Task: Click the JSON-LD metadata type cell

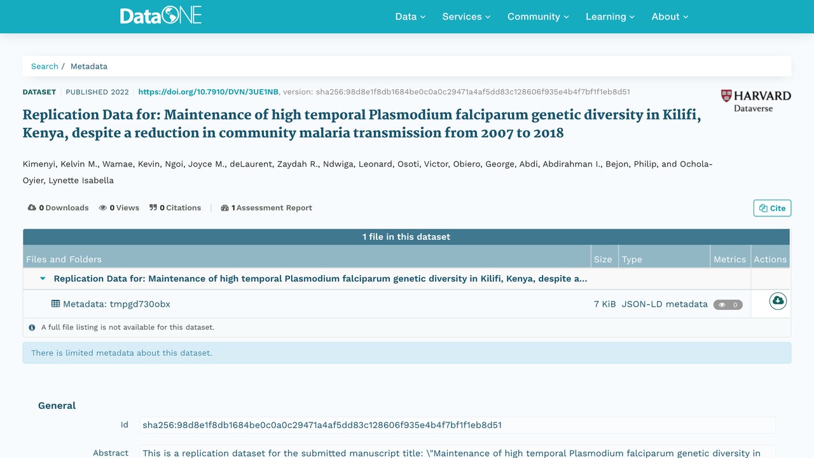Action: point(665,304)
